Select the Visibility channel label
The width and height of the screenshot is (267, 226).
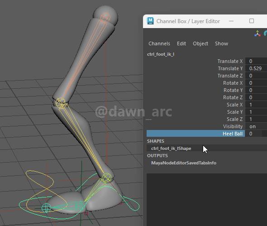233,126
